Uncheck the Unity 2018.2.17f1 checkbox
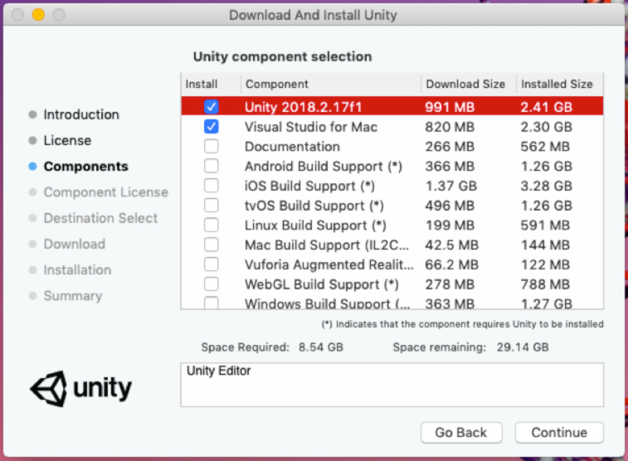This screenshot has height=461, width=628. click(212, 107)
